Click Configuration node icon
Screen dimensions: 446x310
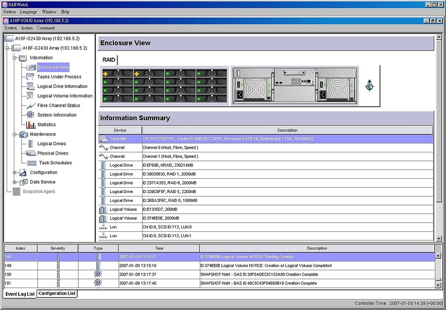click(x=23, y=172)
